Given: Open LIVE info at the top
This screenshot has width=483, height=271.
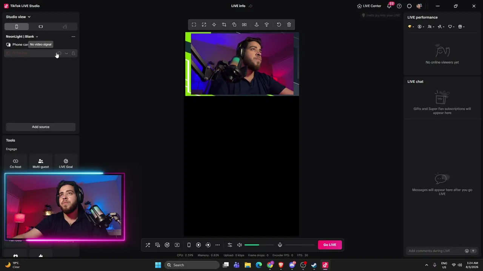Looking at the screenshot, I should coord(238,6).
